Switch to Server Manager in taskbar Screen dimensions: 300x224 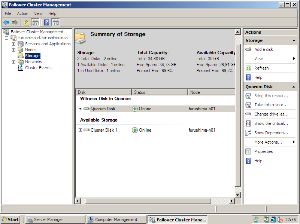pos(55,220)
